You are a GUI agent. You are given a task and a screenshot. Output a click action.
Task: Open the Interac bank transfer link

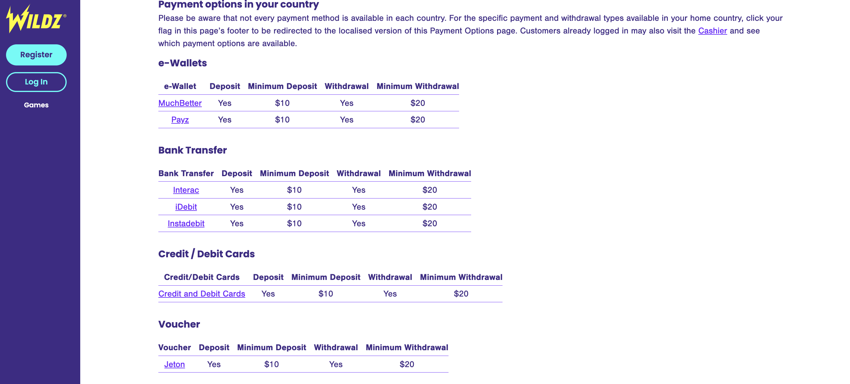pos(186,190)
